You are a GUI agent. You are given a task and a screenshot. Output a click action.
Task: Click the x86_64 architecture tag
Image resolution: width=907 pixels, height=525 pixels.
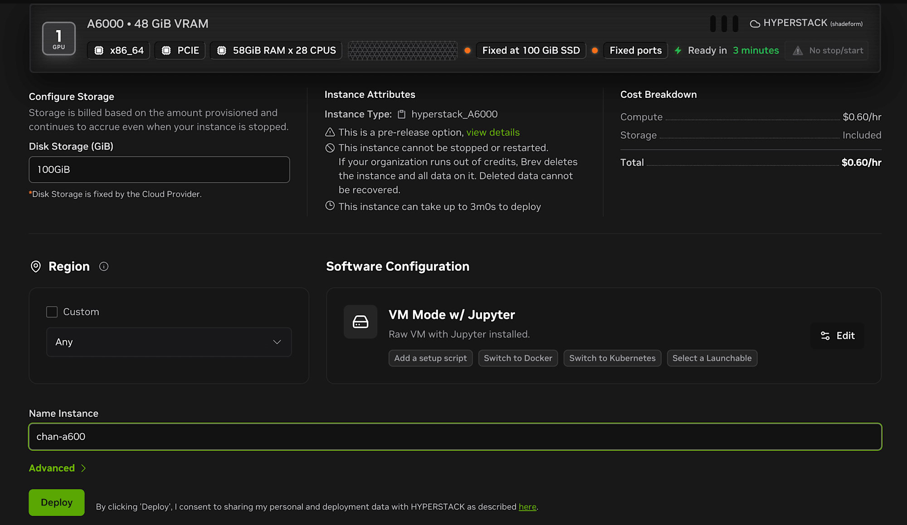tap(118, 51)
